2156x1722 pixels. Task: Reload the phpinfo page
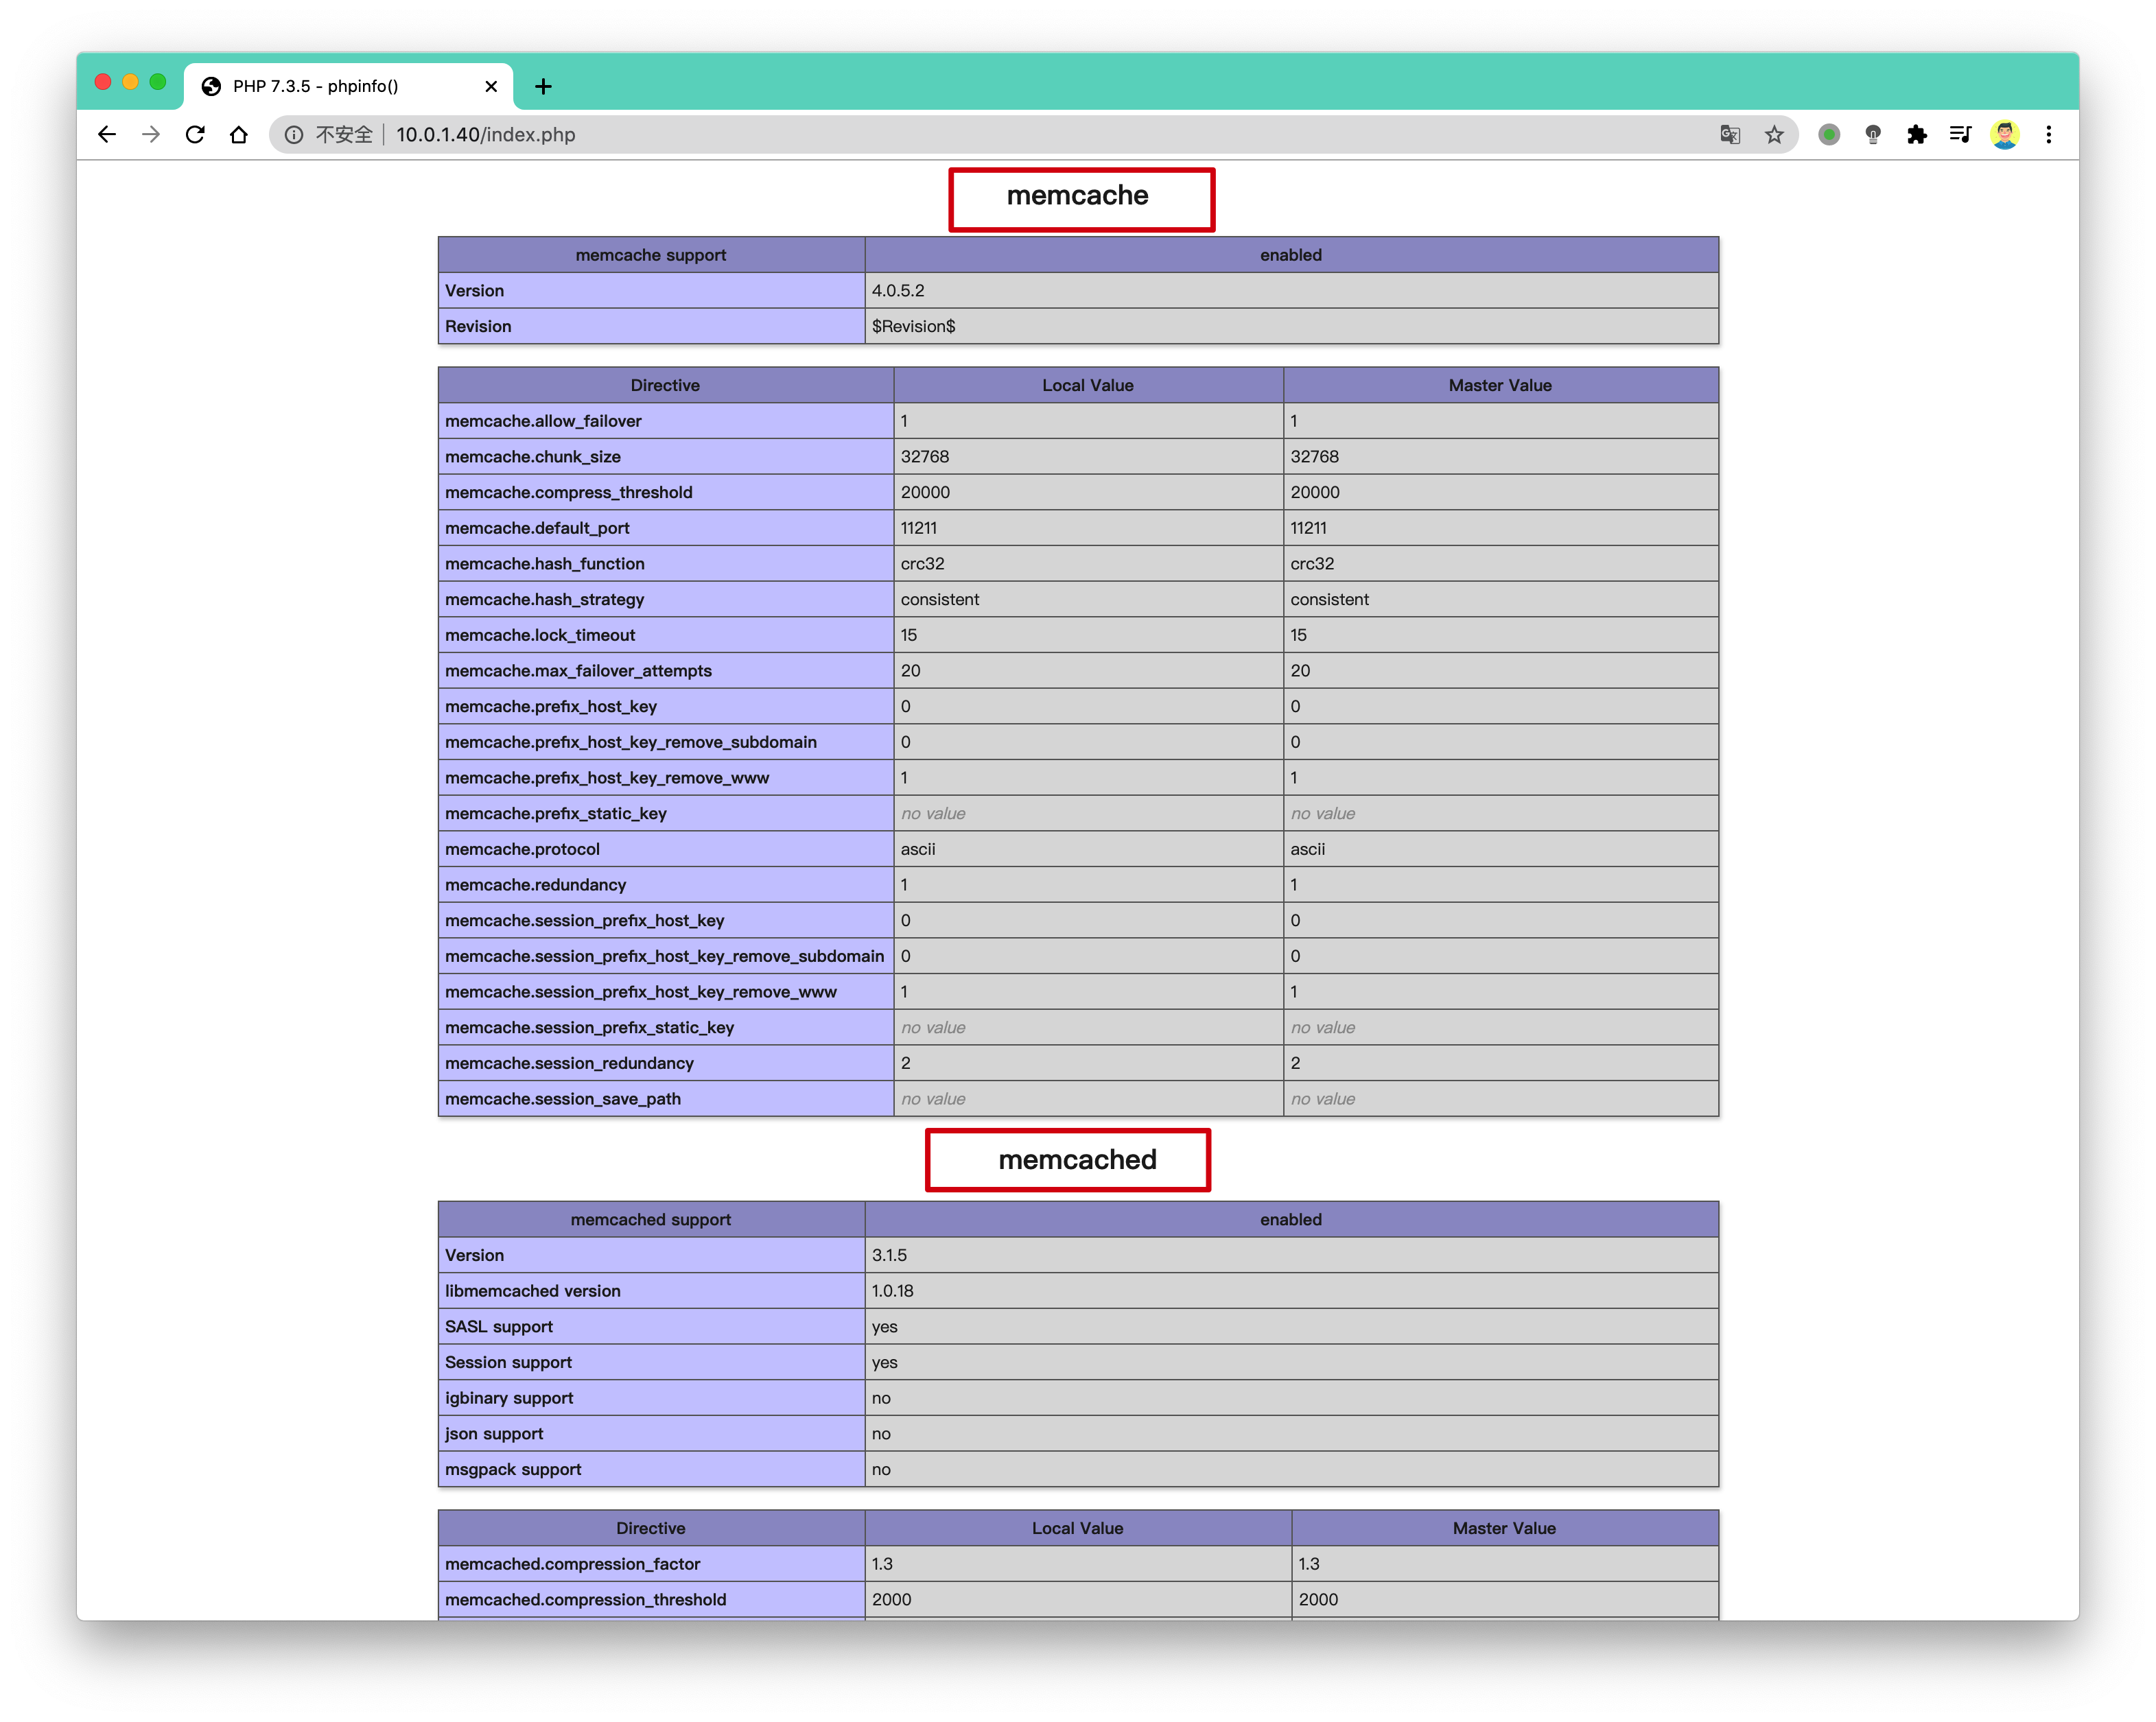coord(195,134)
